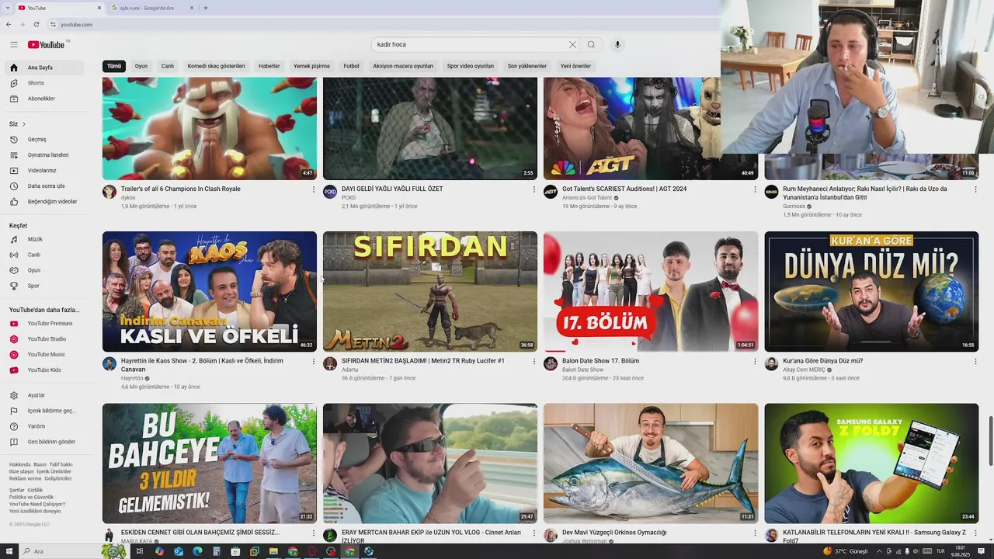
Task: Open Hayrettin channel avatar
Action: [x=109, y=363]
